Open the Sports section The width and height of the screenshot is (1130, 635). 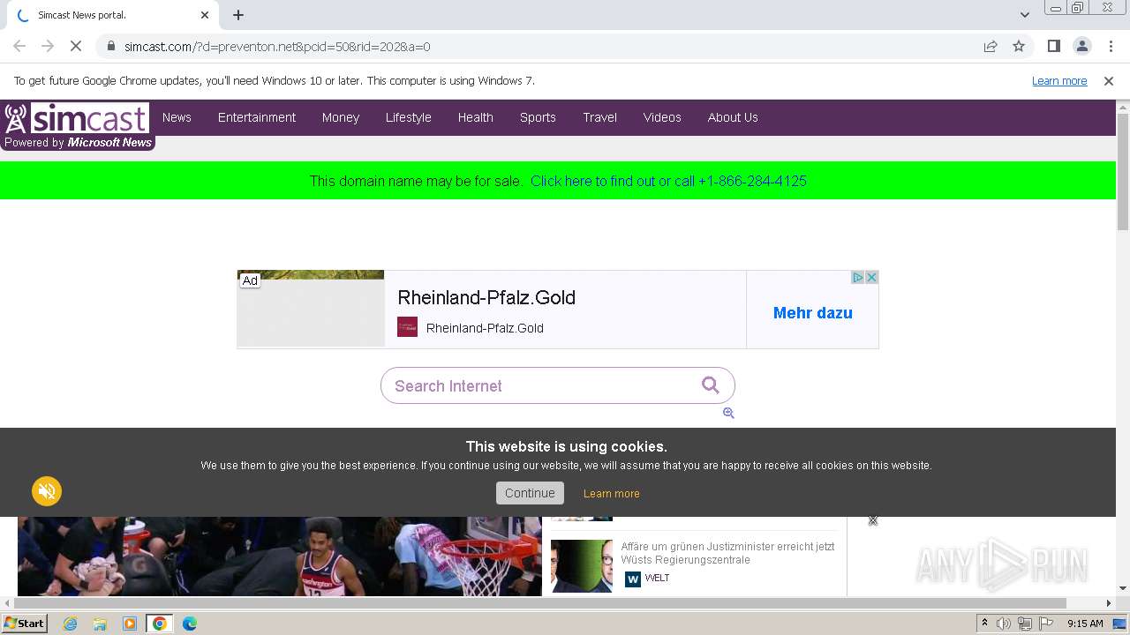tap(538, 117)
